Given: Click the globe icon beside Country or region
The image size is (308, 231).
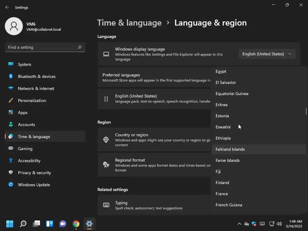Looking at the screenshot, I should (x=106, y=140).
